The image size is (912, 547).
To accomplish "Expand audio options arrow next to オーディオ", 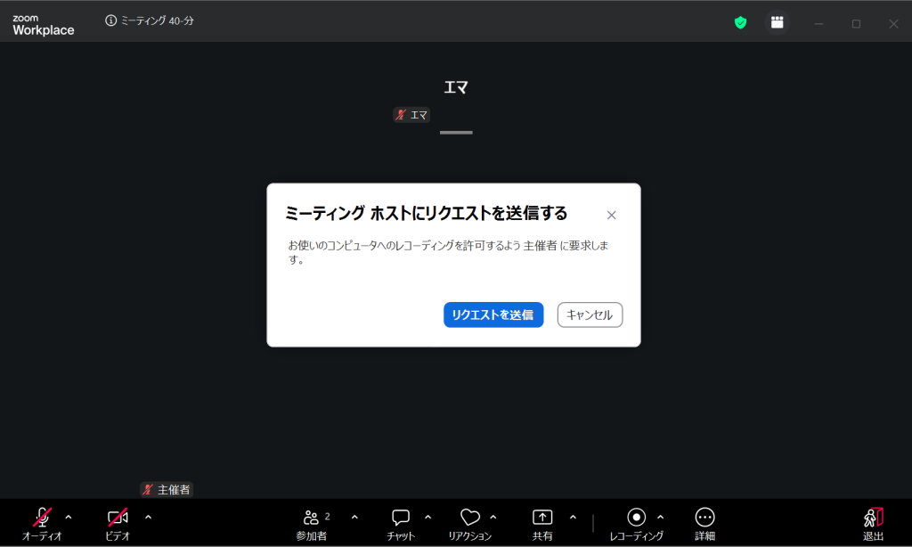I will 69,517.
